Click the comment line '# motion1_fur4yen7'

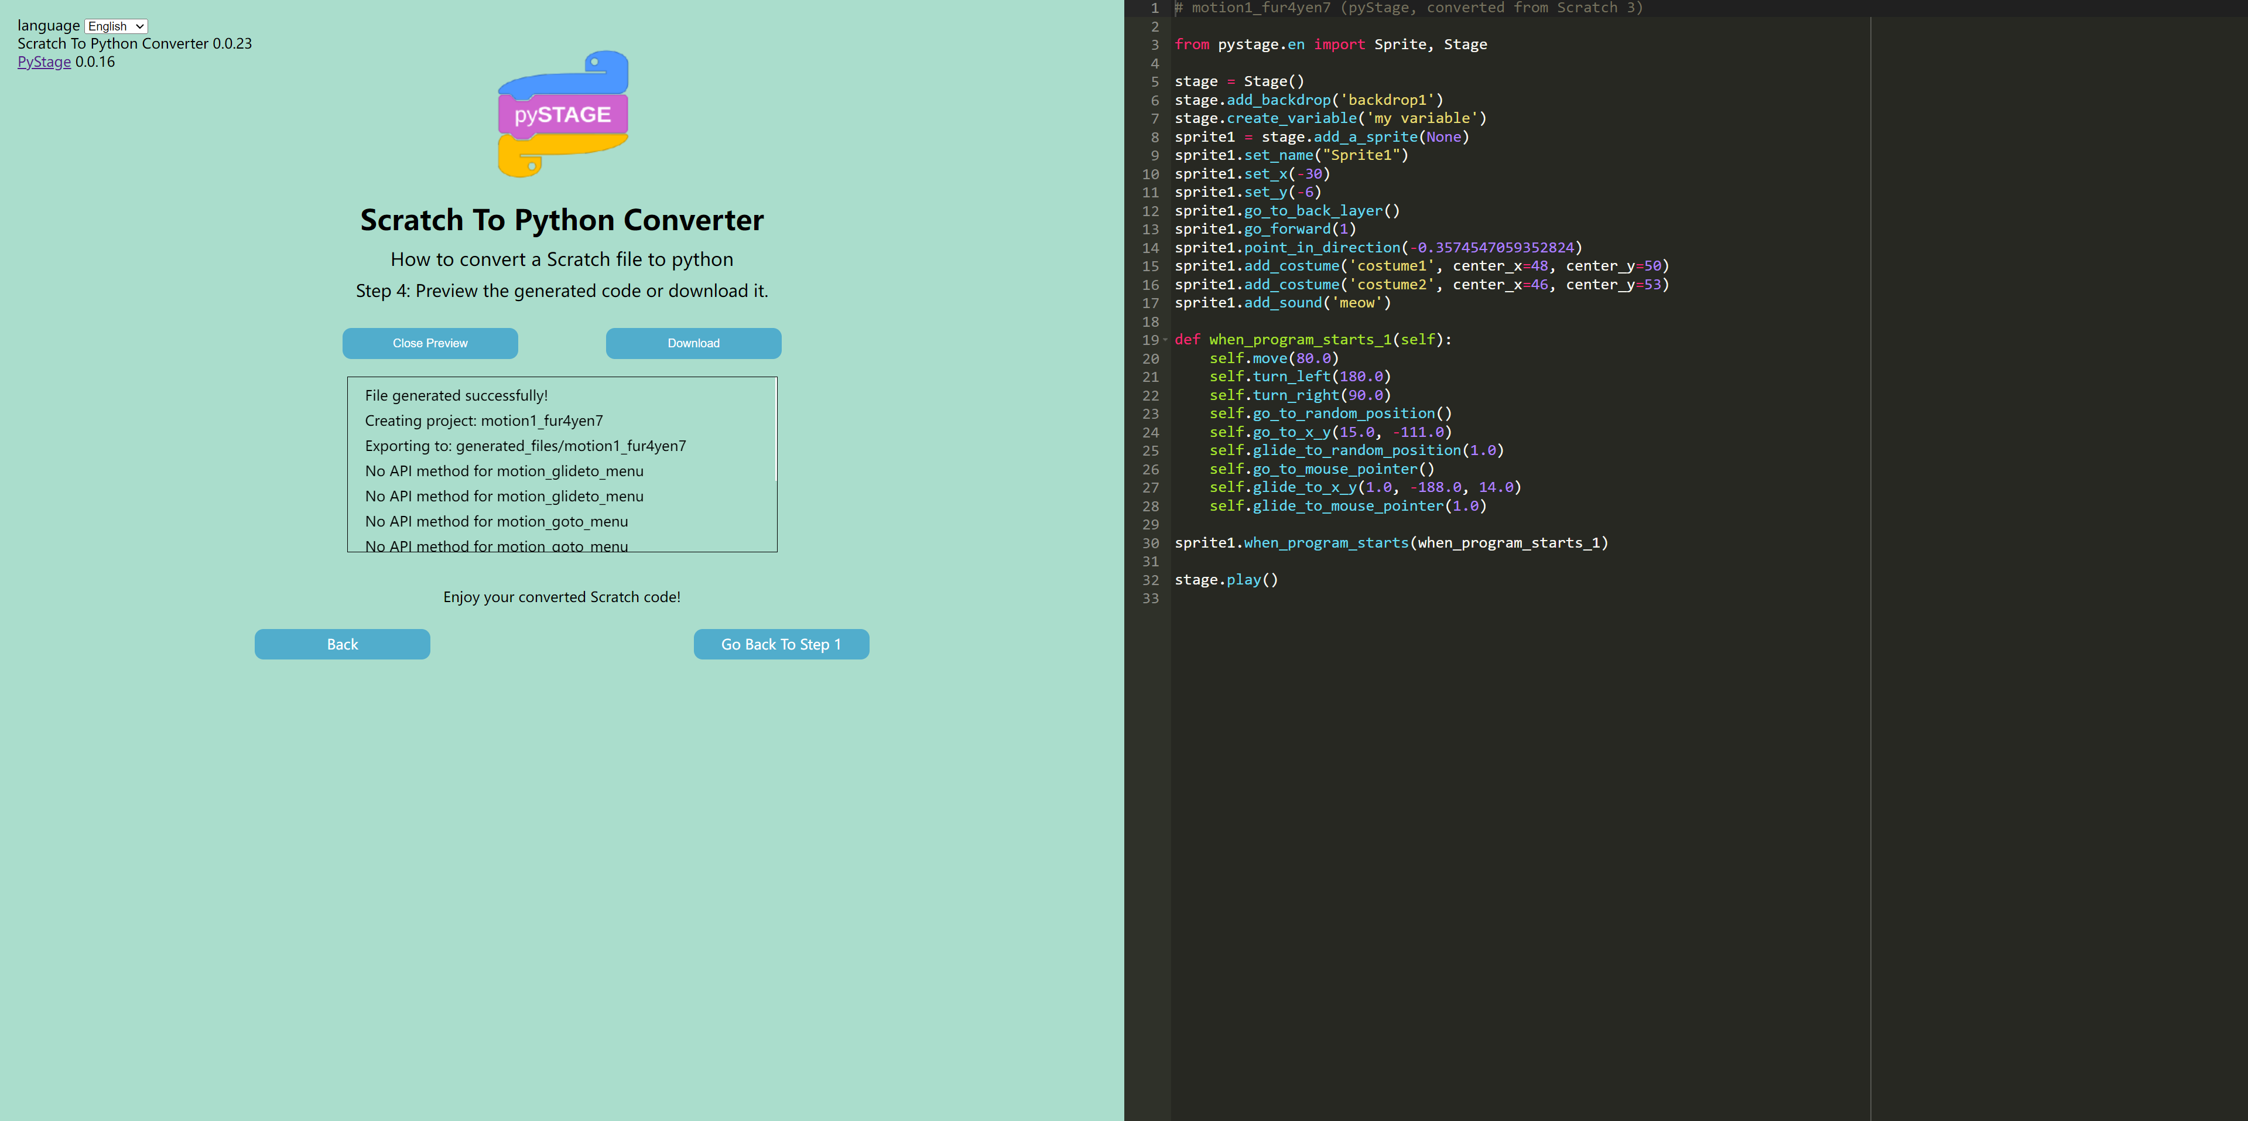pyautogui.click(x=1409, y=8)
